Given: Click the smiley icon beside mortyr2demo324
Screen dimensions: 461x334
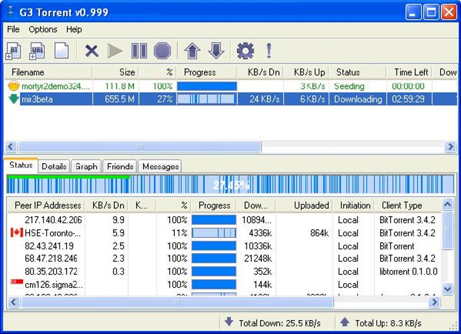Looking at the screenshot, I should click(x=14, y=86).
